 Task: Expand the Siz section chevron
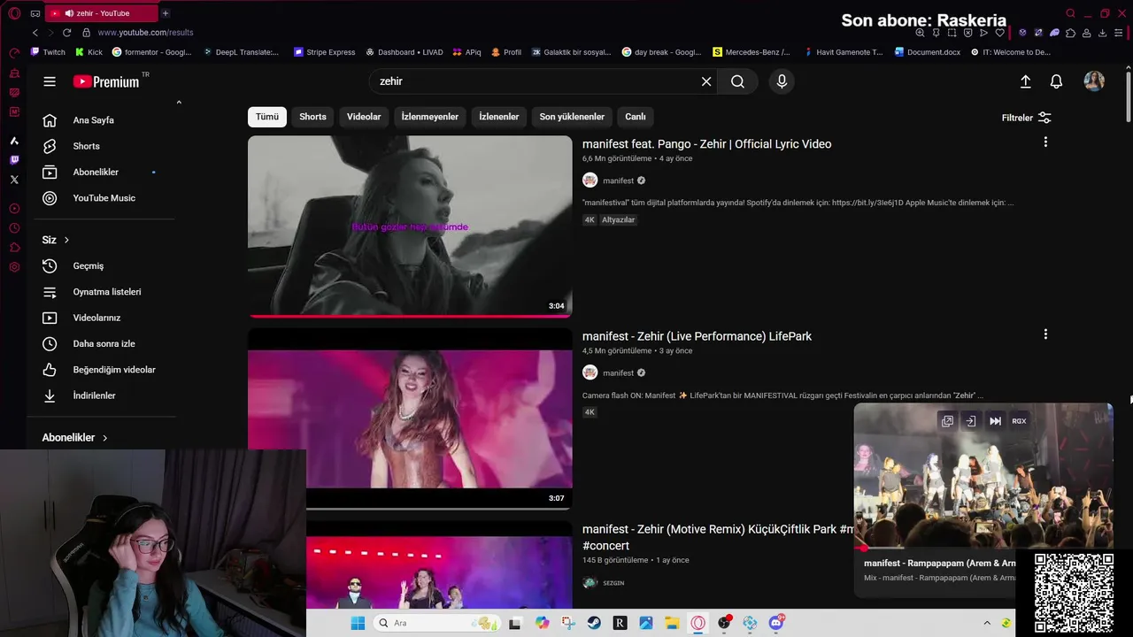pos(66,240)
